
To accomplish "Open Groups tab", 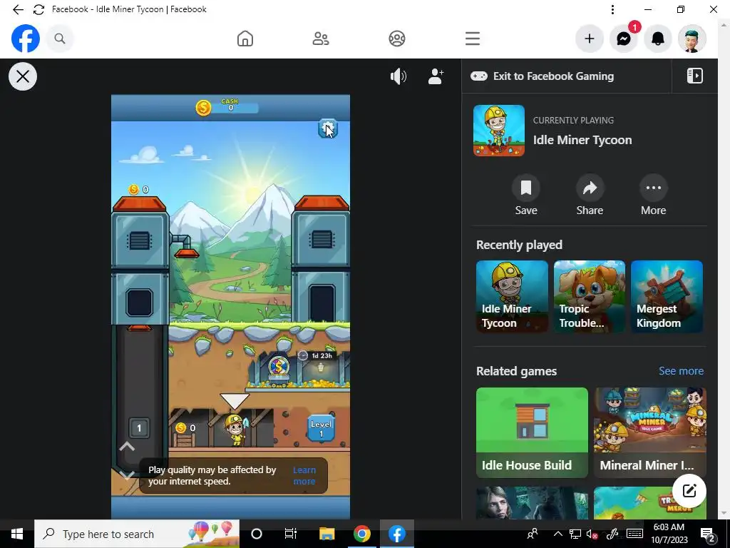I will tap(396, 39).
